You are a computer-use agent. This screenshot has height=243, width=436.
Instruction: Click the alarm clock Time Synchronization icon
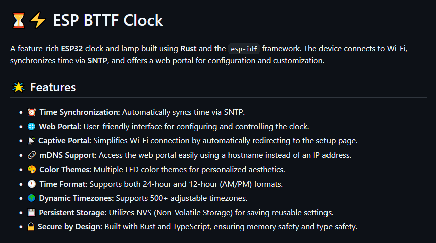pyautogui.click(x=32, y=112)
